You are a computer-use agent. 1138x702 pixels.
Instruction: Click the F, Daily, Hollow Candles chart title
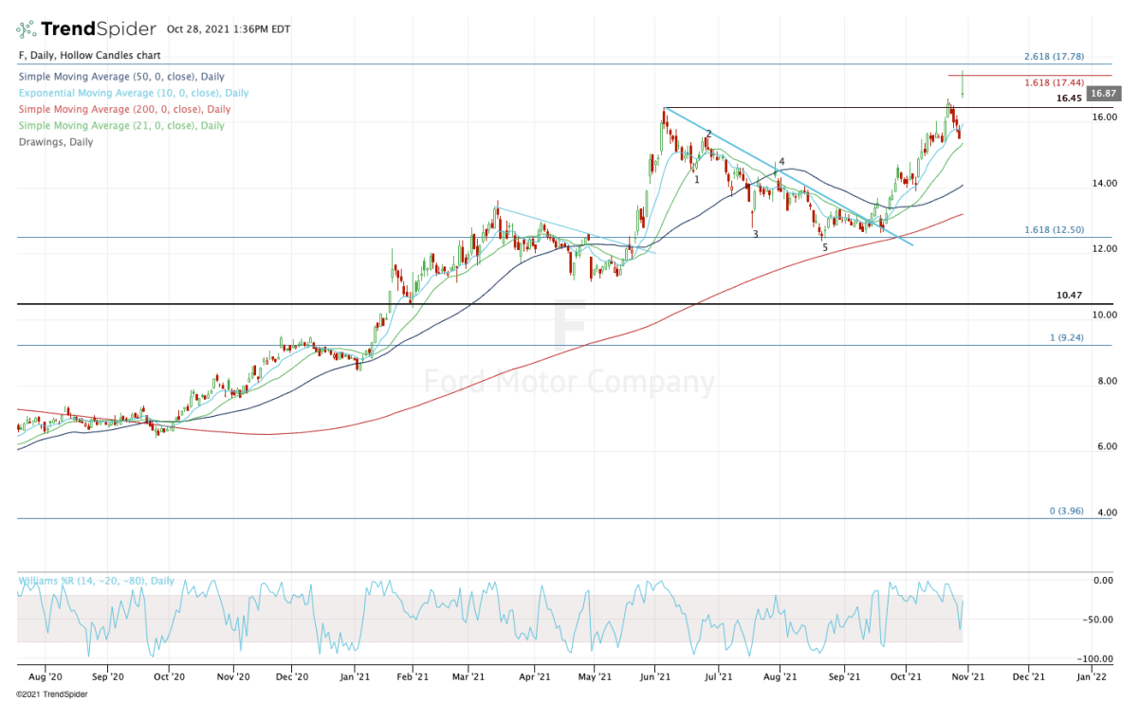tap(88, 56)
